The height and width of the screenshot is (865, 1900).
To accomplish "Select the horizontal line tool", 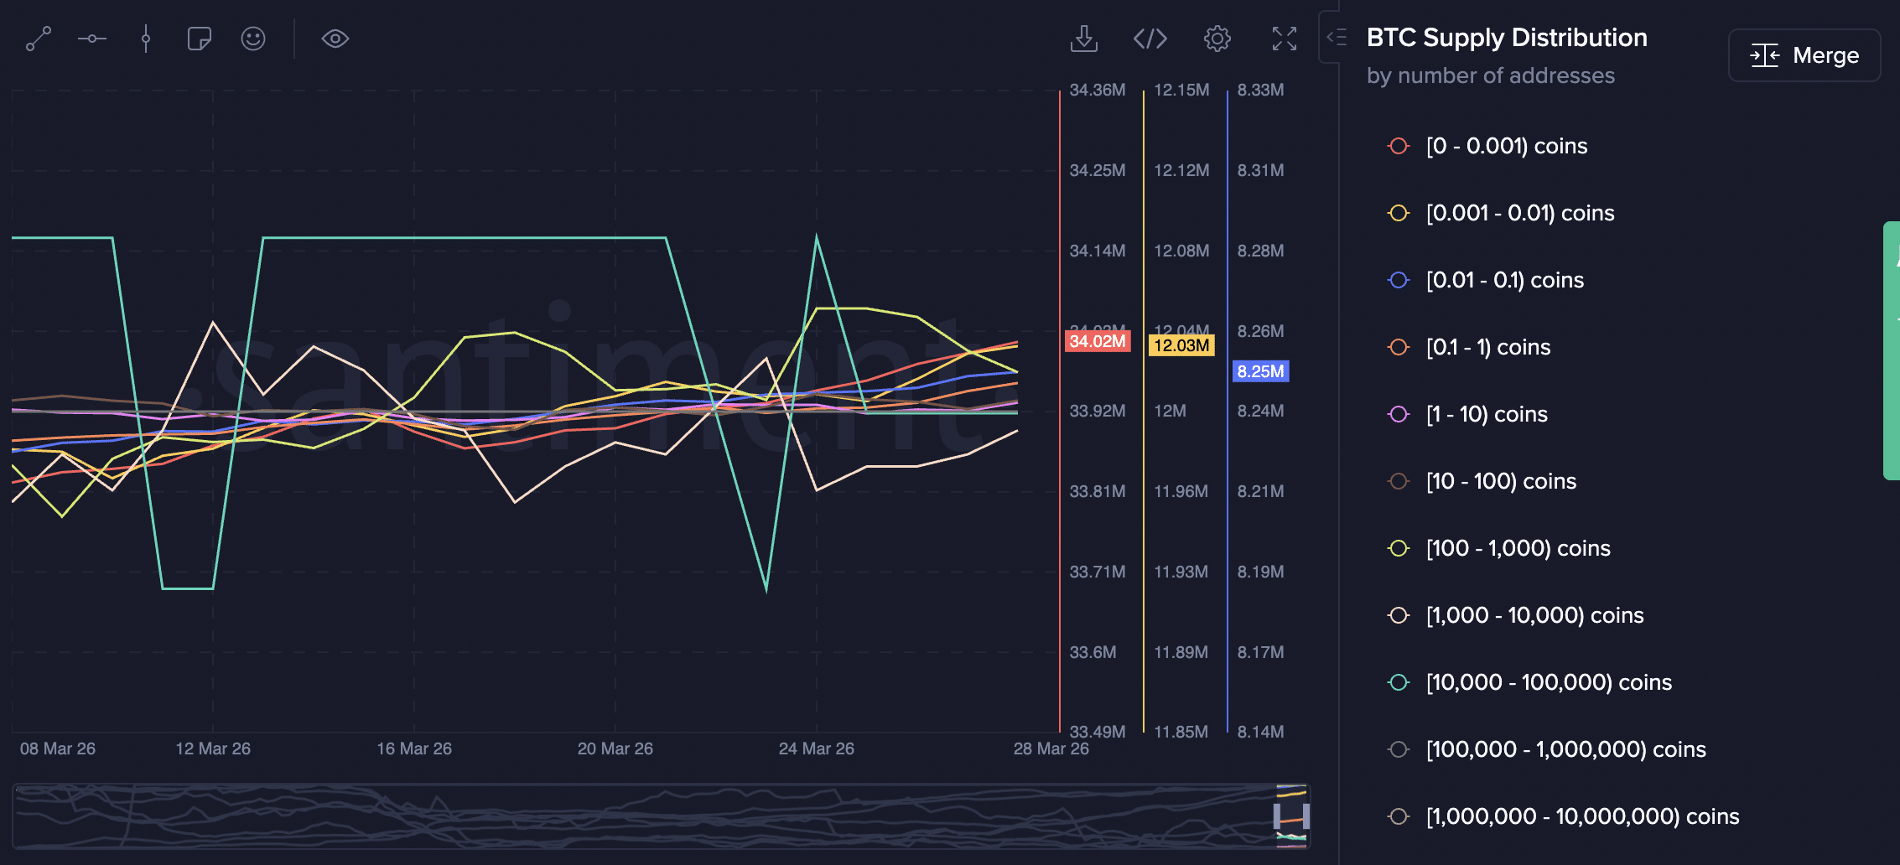I will [91, 39].
